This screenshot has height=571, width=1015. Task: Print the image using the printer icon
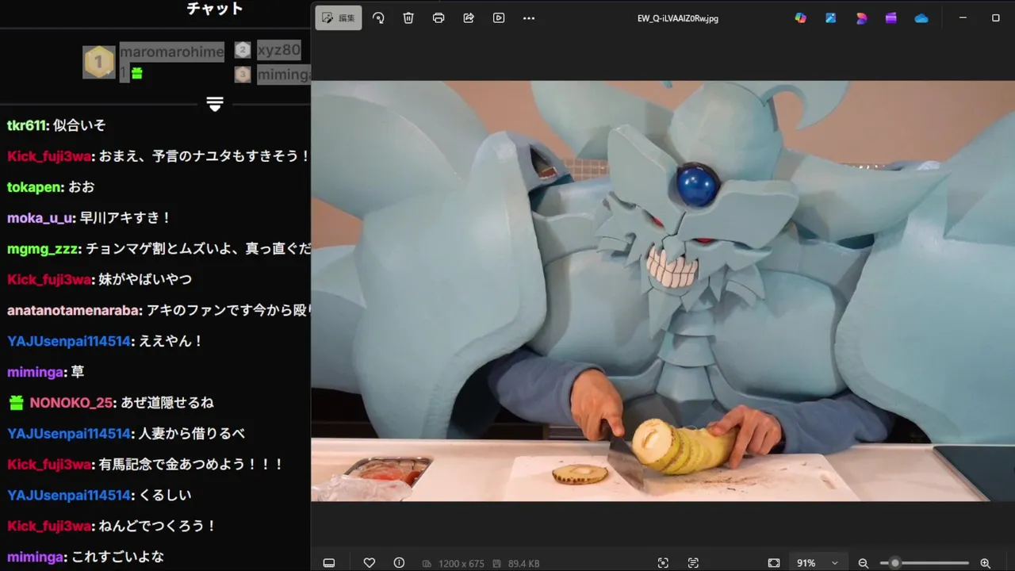[439, 17]
